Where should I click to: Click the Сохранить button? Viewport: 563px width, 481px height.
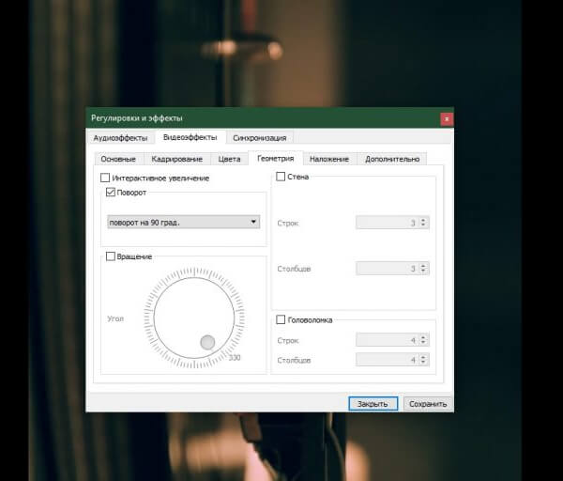(428, 404)
